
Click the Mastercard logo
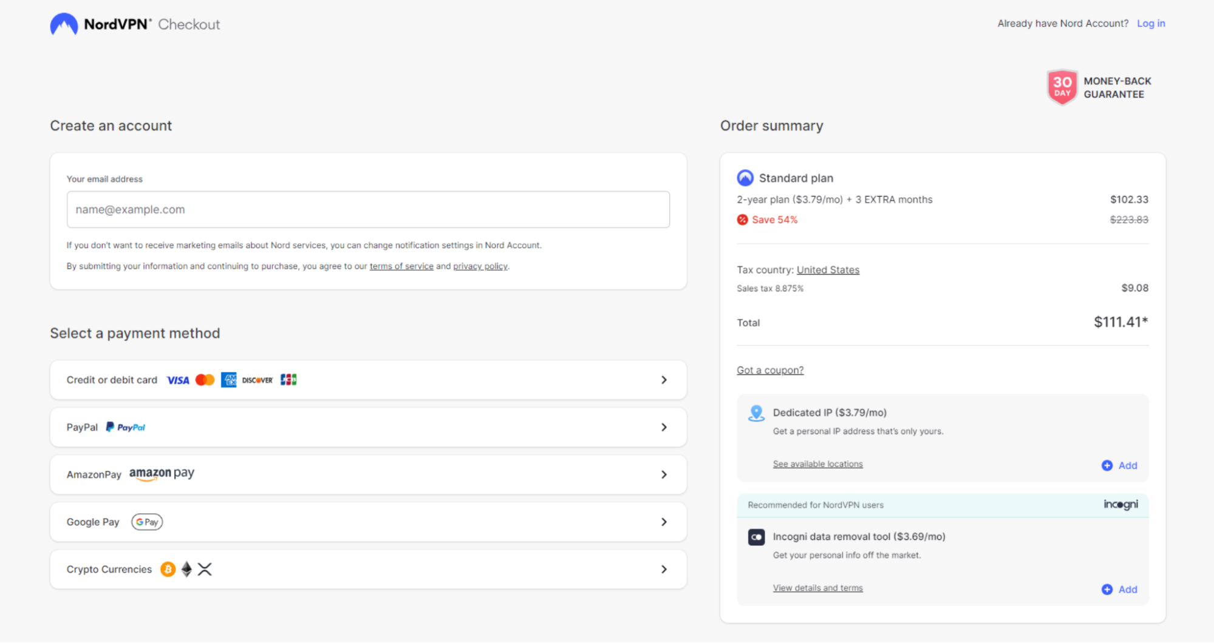[x=205, y=380]
